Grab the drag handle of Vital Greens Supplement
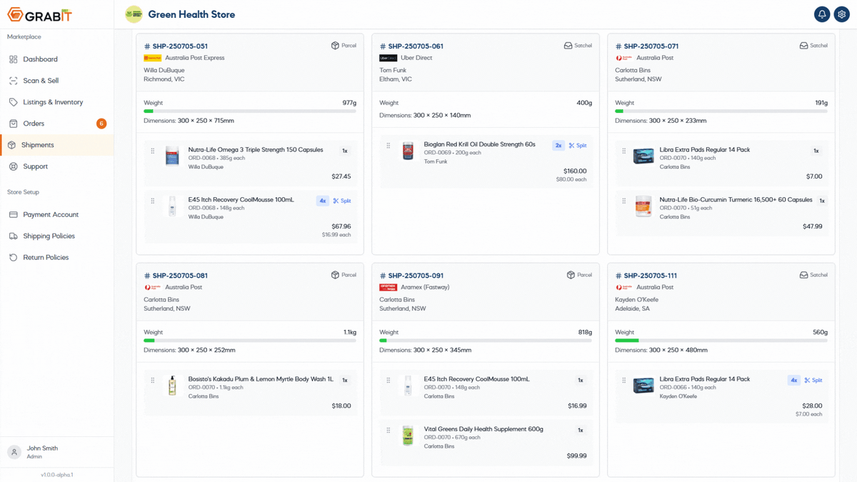857x482 pixels. coord(389,431)
